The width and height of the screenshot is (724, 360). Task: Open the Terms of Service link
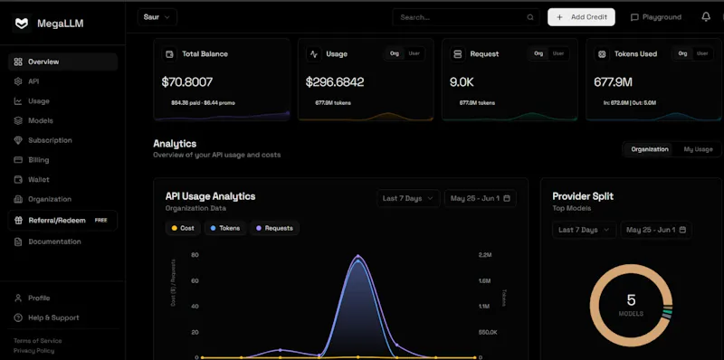pyautogui.click(x=37, y=341)
